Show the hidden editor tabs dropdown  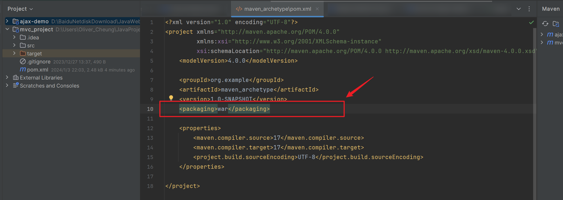pos(519,9)
